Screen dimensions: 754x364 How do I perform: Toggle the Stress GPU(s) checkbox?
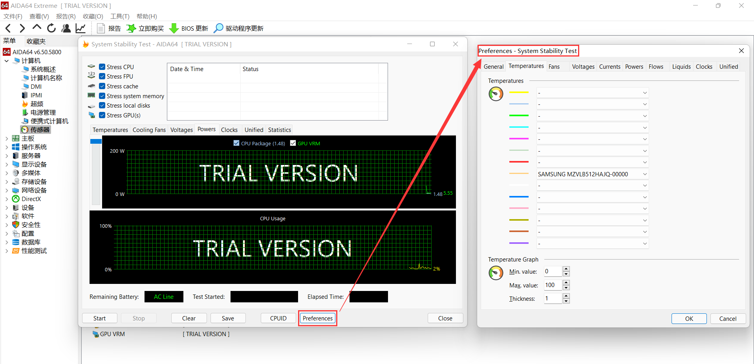tap(102, 115)
